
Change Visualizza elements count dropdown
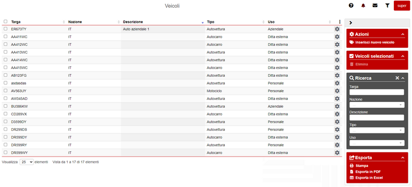pos(26,162)
